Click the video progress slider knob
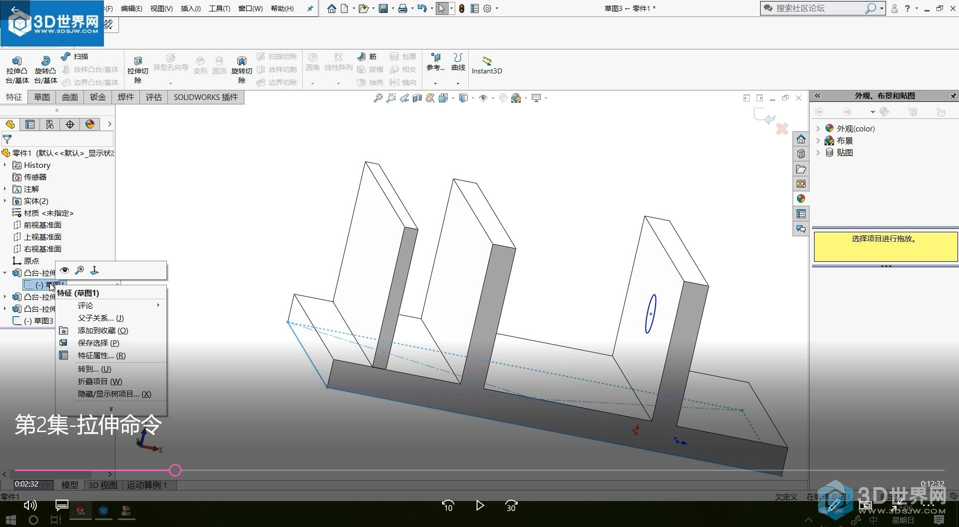The width and height of the screenshot is (959, 527). point(175,470)
